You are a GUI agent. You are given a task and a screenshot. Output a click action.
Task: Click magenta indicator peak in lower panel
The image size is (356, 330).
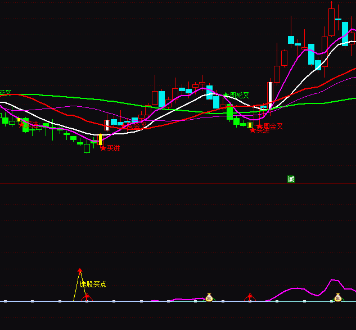coord(334,280)
